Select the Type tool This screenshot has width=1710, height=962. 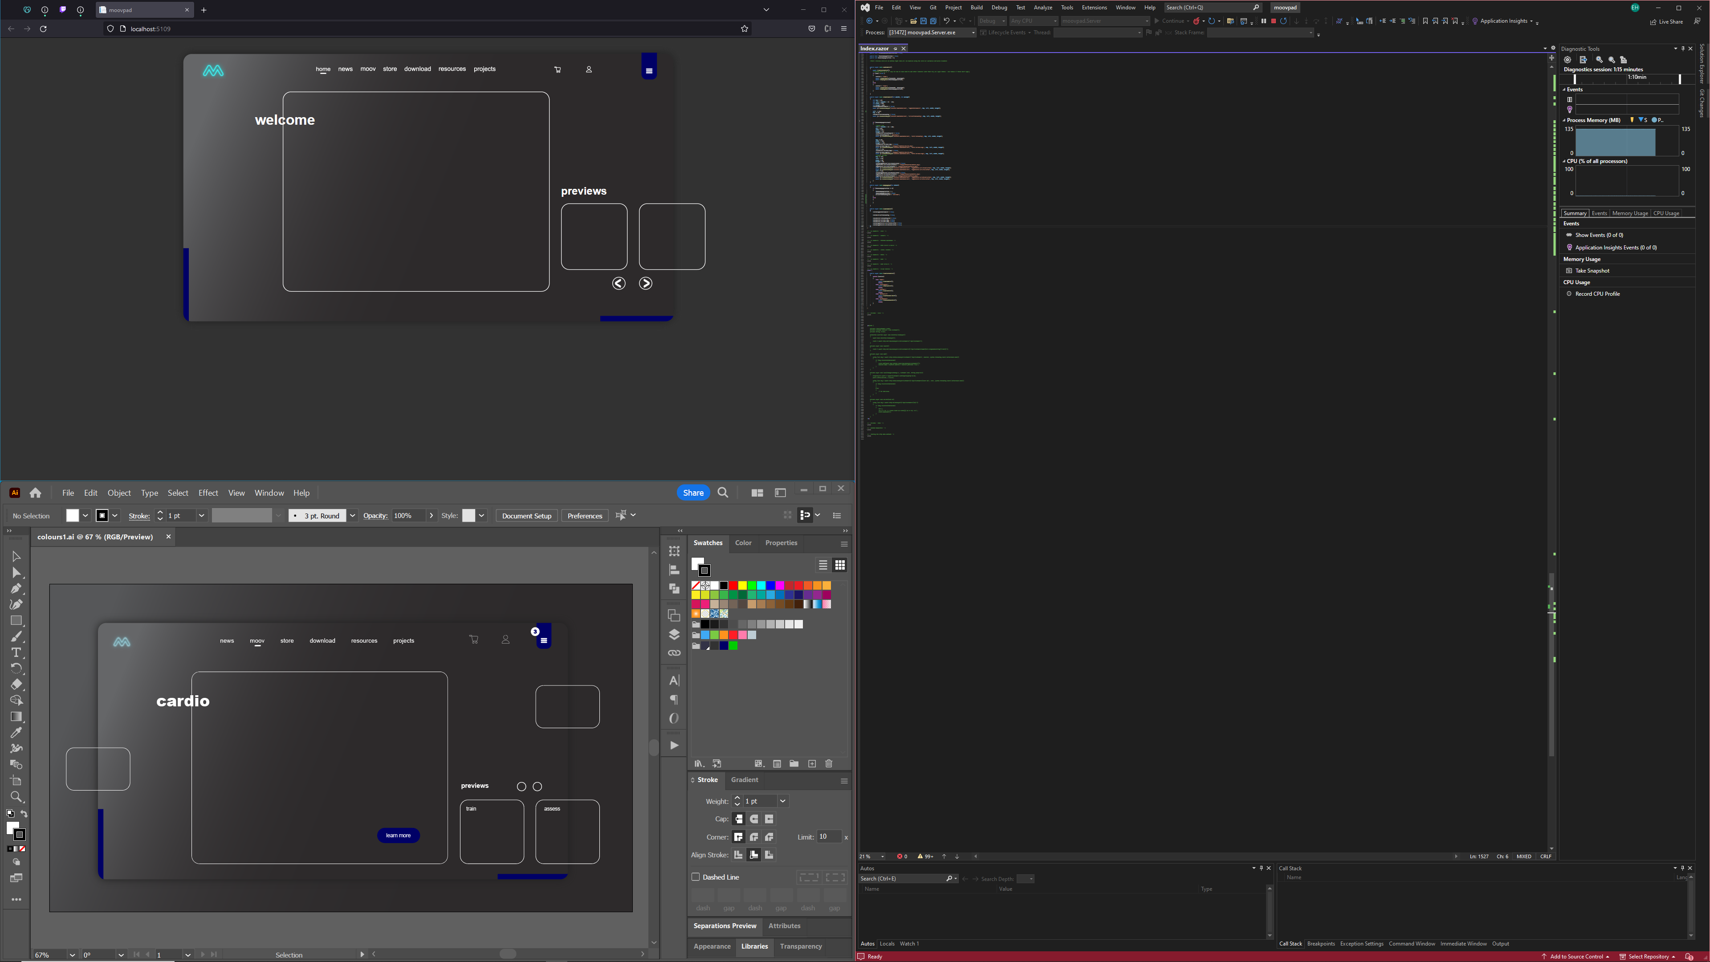(16, 652)
